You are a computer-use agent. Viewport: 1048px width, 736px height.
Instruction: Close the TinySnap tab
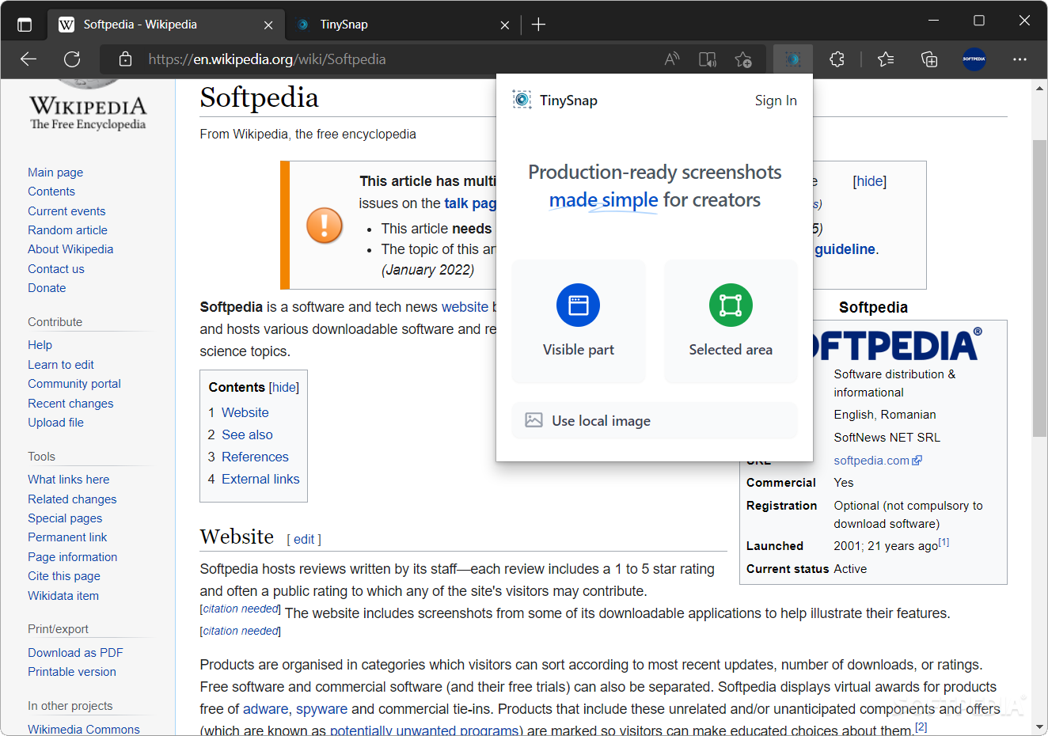(505, 25)
